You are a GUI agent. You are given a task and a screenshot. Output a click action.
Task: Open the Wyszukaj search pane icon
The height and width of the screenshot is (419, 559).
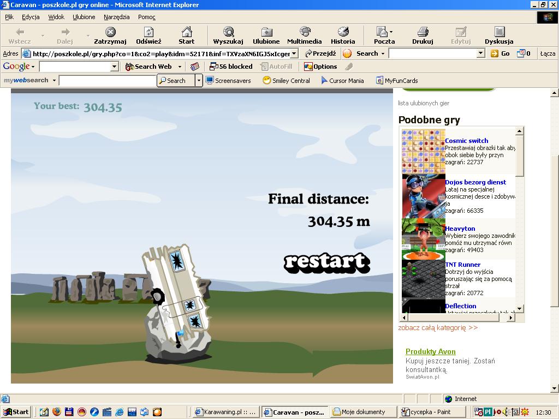point(228,32)
